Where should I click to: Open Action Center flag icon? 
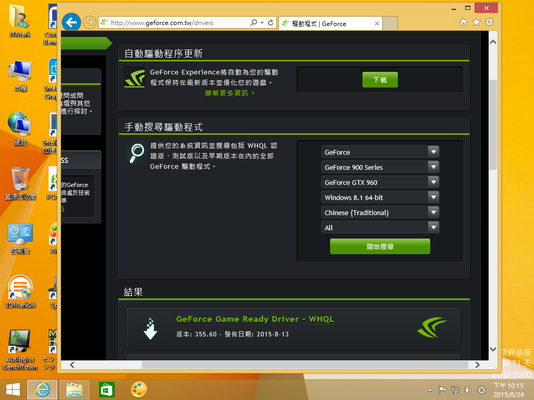442,390
